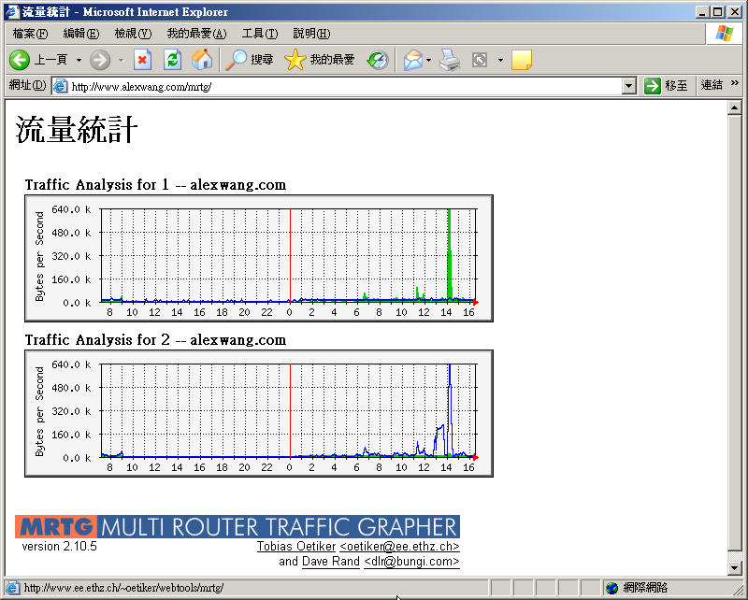This screenshot has height=600, width=748.
Task: Open Favorites star (我的最愛) toolbar button
Action: point(295,60)
